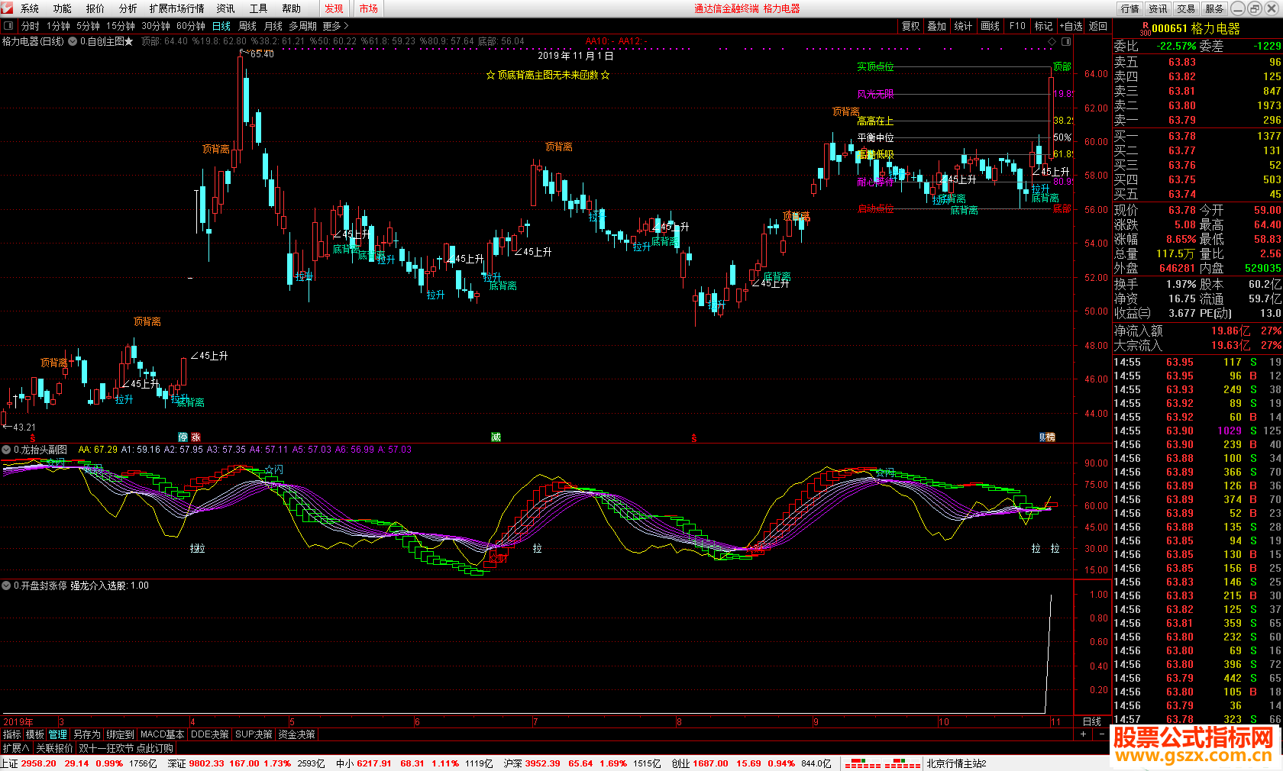Screen dimensions: 1283x771
Task: Open the 龙抬头副图 indicator dropdown circle
Action: click(x=7, y=450)
